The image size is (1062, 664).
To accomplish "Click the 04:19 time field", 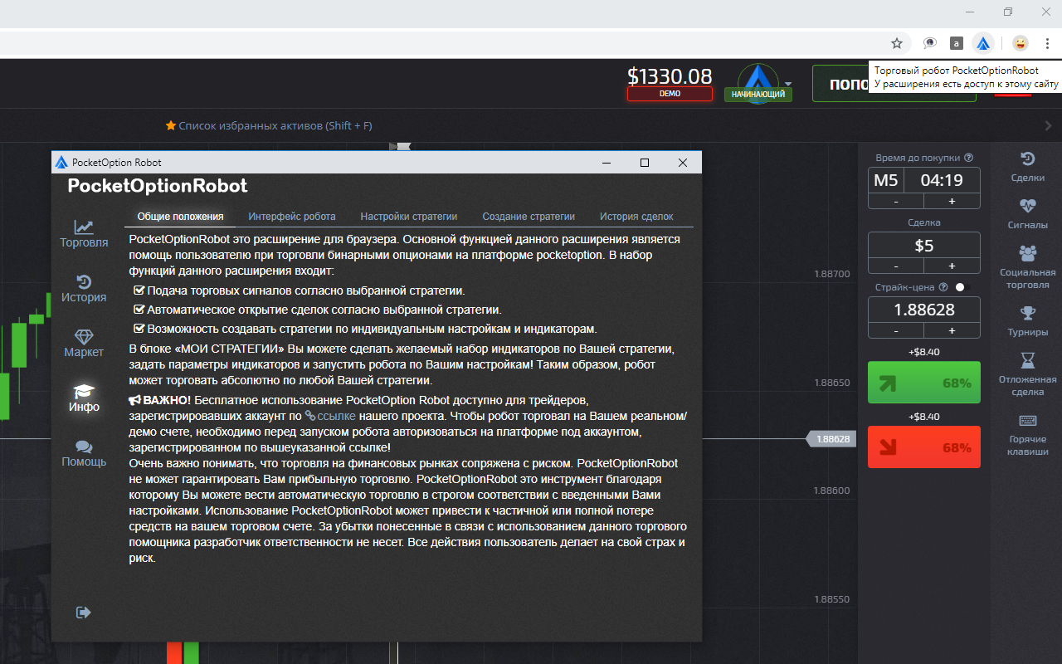I will pos(942,181).
